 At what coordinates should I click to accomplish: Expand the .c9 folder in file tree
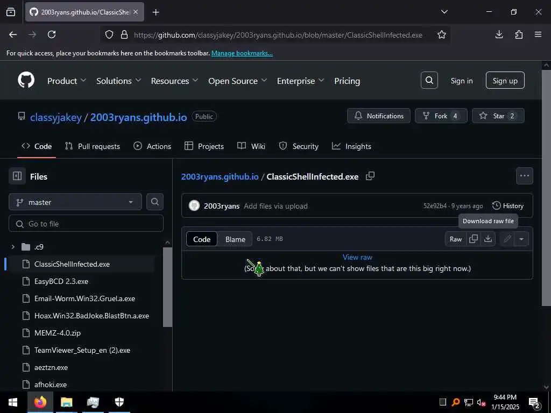point(13,247)
